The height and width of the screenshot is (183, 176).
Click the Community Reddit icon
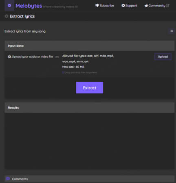click(x=146, y=5)
